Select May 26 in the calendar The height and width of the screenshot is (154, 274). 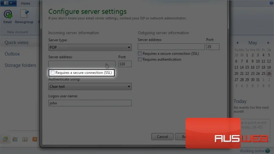(x=269, y=74)
